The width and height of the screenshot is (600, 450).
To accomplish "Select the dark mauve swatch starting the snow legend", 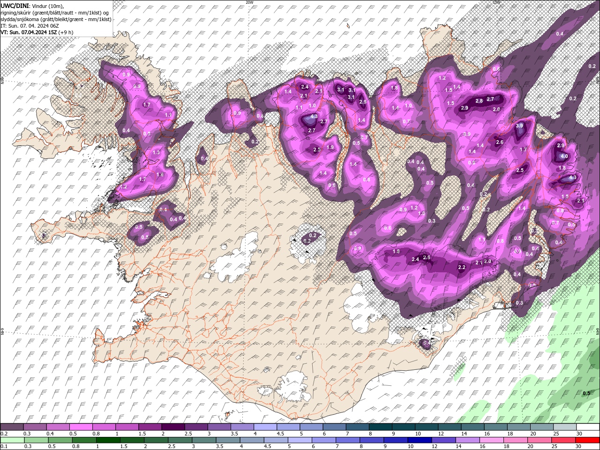I will (x=12, y=427).
